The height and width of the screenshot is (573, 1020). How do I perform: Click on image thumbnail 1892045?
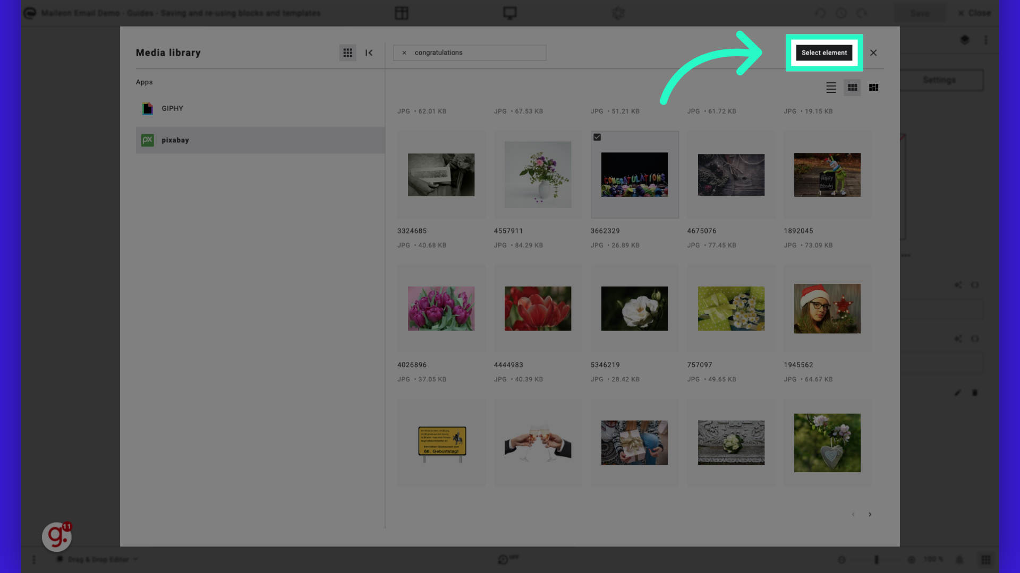tap(827, 174)
